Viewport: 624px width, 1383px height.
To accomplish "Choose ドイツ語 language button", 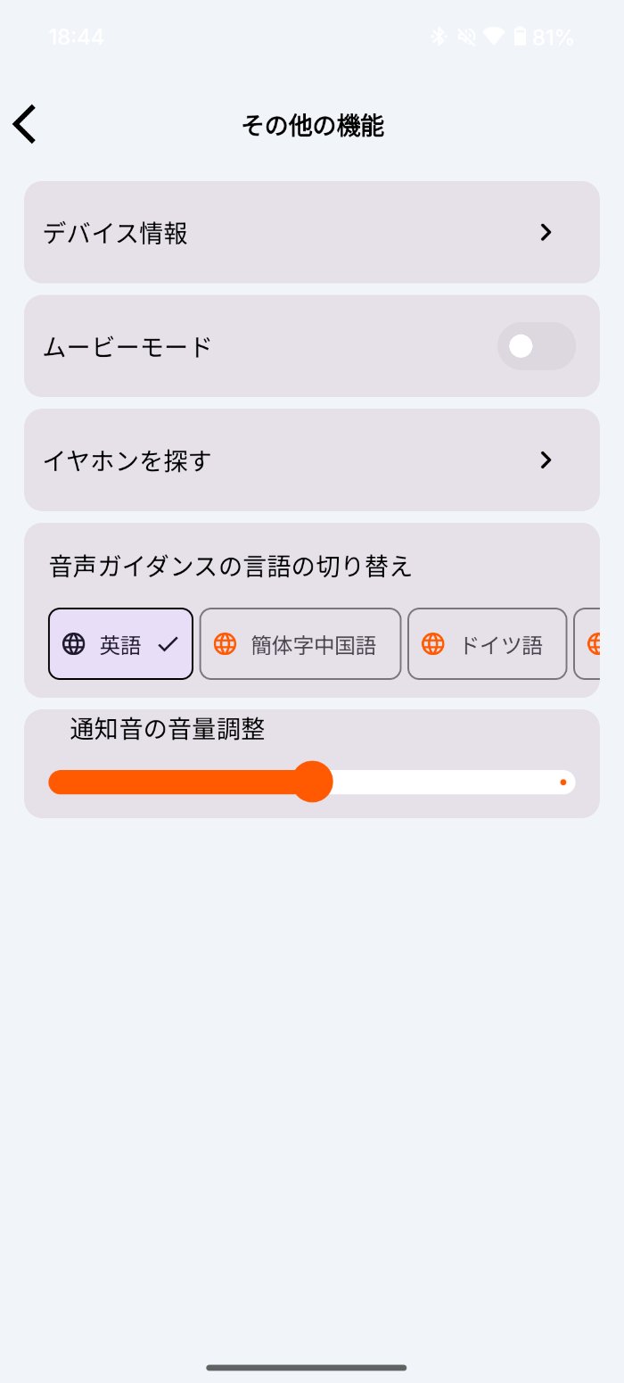I will coord(487,643).
